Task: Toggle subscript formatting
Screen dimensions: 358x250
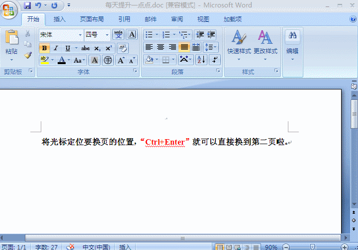Action: [x=97, y=48]
